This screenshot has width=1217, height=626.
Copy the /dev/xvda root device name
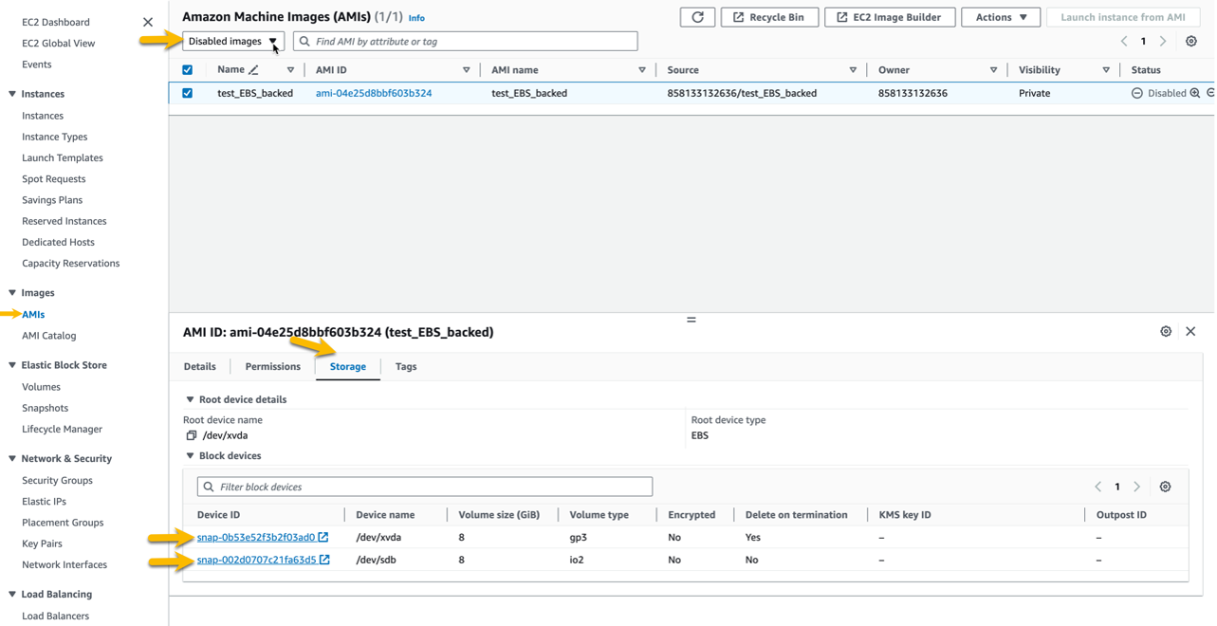point(190,433)
